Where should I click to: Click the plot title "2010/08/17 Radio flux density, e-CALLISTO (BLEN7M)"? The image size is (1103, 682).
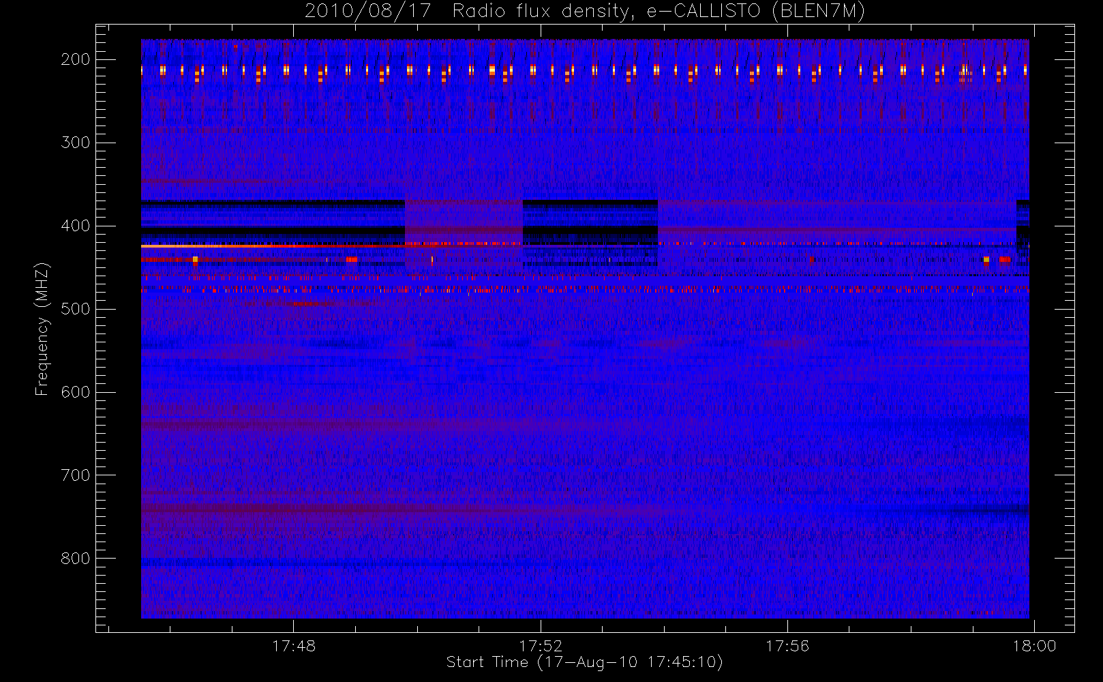585,12
